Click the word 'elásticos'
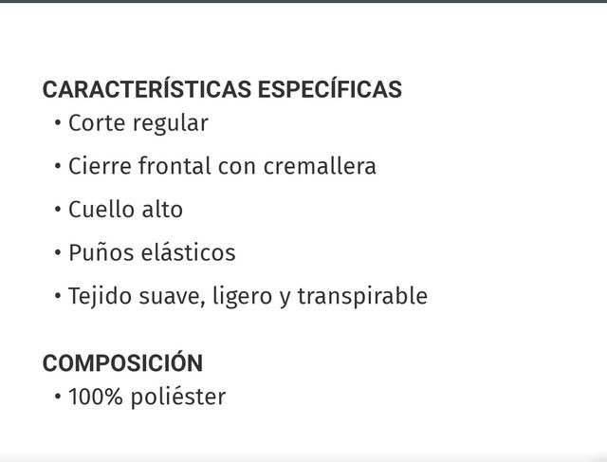 (x=188, y=253)
